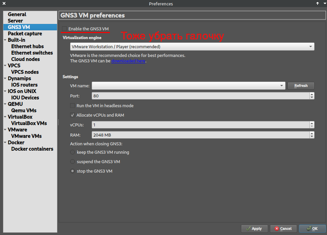Collapse the VPCS tree group

tap(5, 65)
